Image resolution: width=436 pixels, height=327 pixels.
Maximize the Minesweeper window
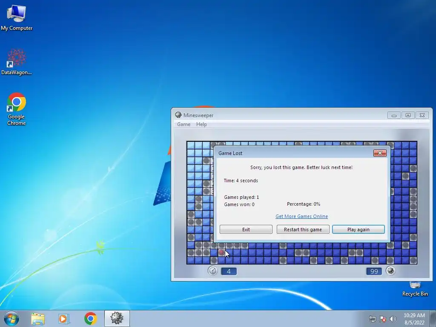pyautogui.click(x=408, y=115)
